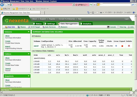137x97 pixels.
Task: Click Convert To Enterprise link
Action: tap(67, 19)
